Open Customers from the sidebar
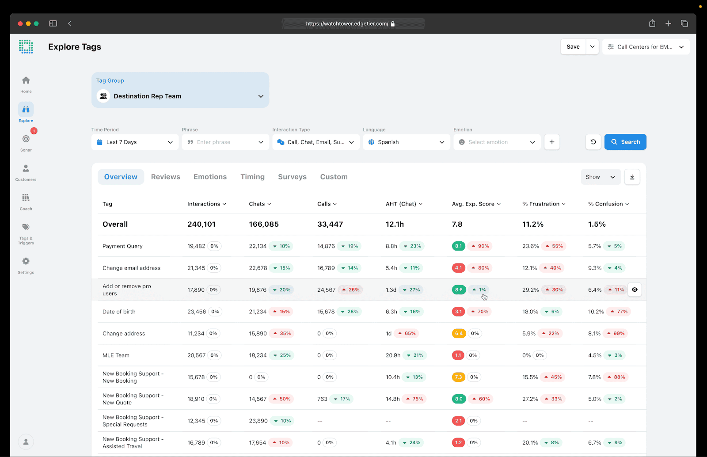The width and height of the screenshot is (707, 457). [x=26, y=168]
